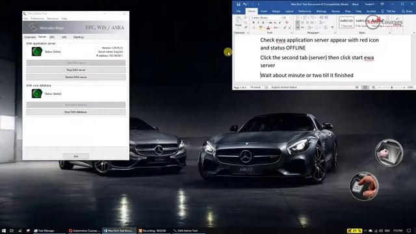Viewport: 416px width, 234px height.
Task: Open Paragraph dialog launcher in Word
Action: [335, 33]
